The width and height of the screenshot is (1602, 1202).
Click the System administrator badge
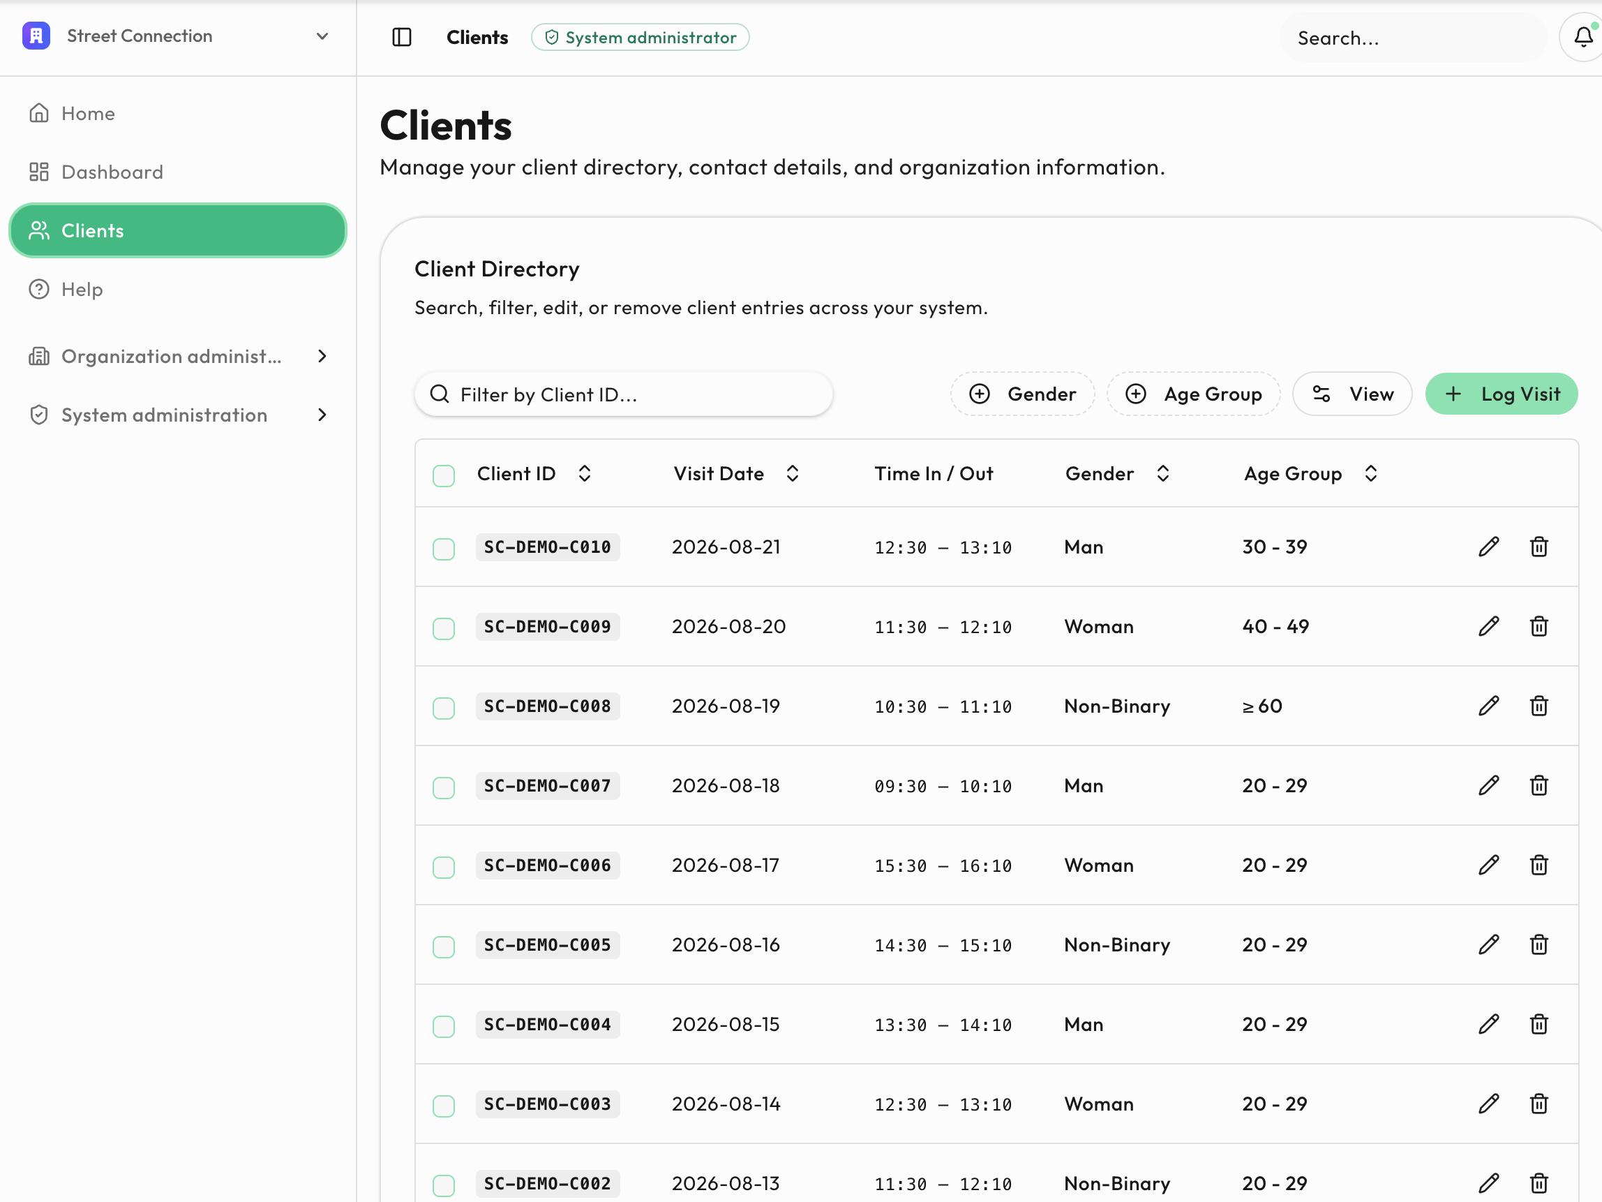click(x=641, y=37)
